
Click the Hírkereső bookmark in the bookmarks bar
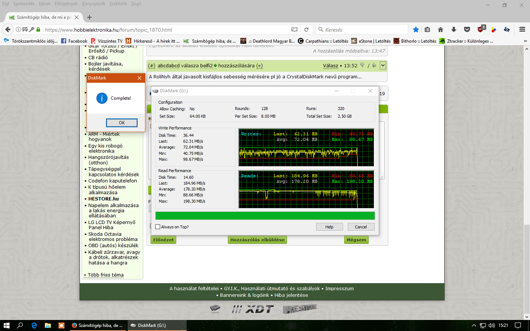click(152, 41)
